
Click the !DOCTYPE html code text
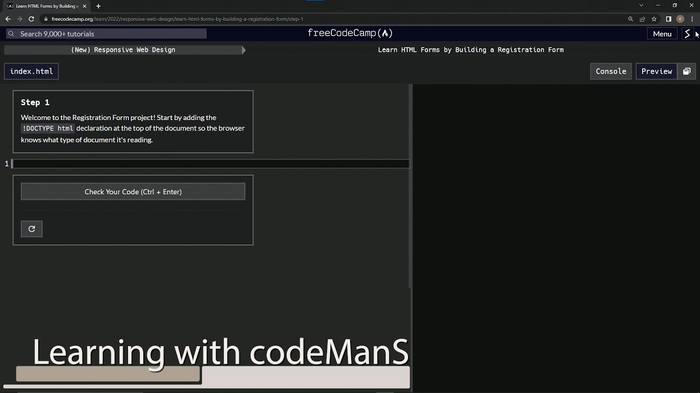[48, 128]
